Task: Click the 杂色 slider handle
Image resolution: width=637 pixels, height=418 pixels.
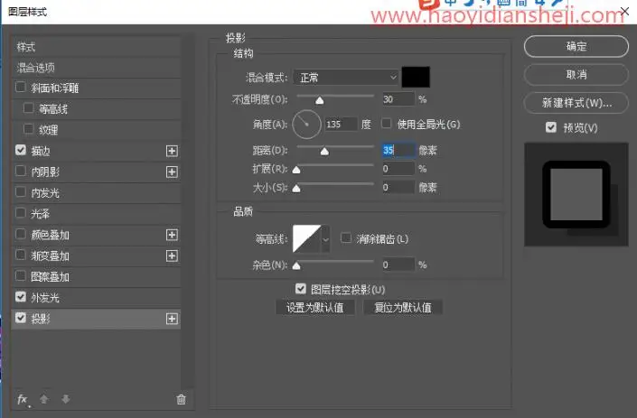Action: [296, 265]
